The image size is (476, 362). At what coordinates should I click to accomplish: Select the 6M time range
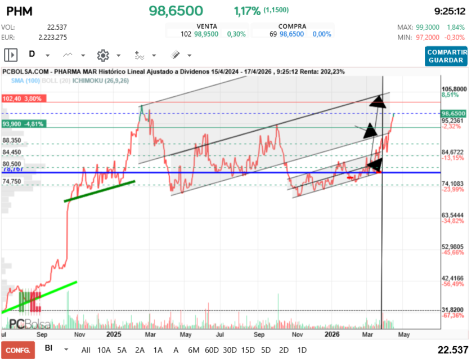point(194,350)
